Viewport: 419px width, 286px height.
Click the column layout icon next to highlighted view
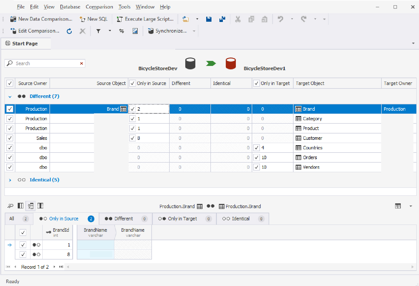coord(40,206)
